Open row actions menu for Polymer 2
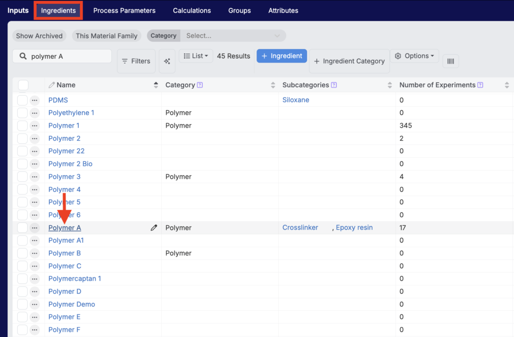 tap(35, 138)
